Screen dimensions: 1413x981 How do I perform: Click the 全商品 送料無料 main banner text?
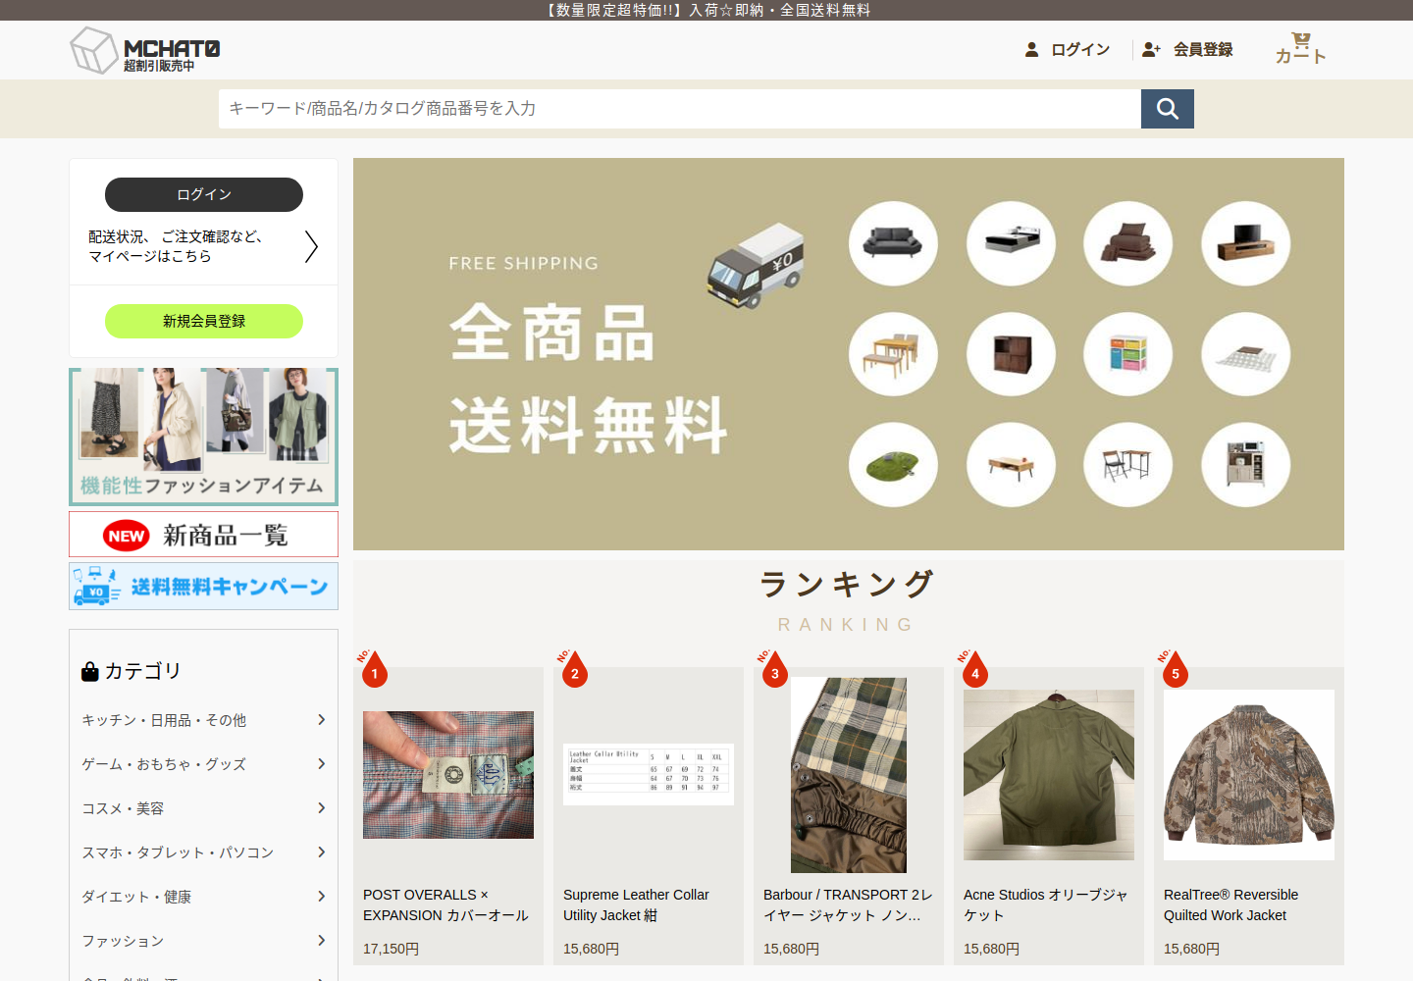click(589, 379)
